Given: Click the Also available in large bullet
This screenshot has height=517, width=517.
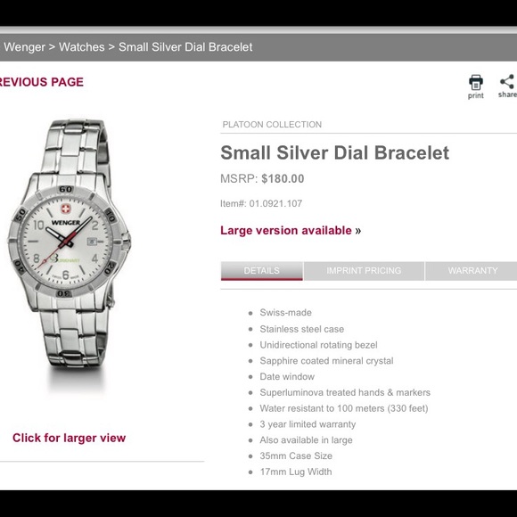Looking at the screenshot, I should click(x=306, y=440).
